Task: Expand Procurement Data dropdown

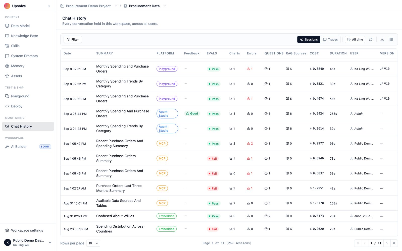Action: 165,6
